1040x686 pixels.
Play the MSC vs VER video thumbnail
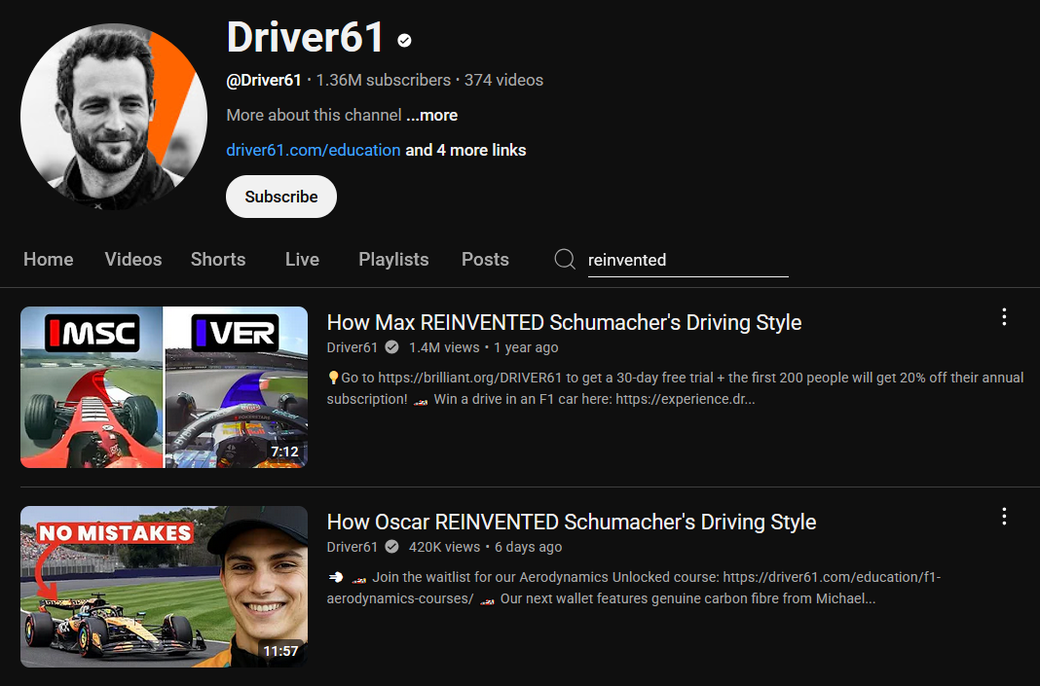(165, 387)
